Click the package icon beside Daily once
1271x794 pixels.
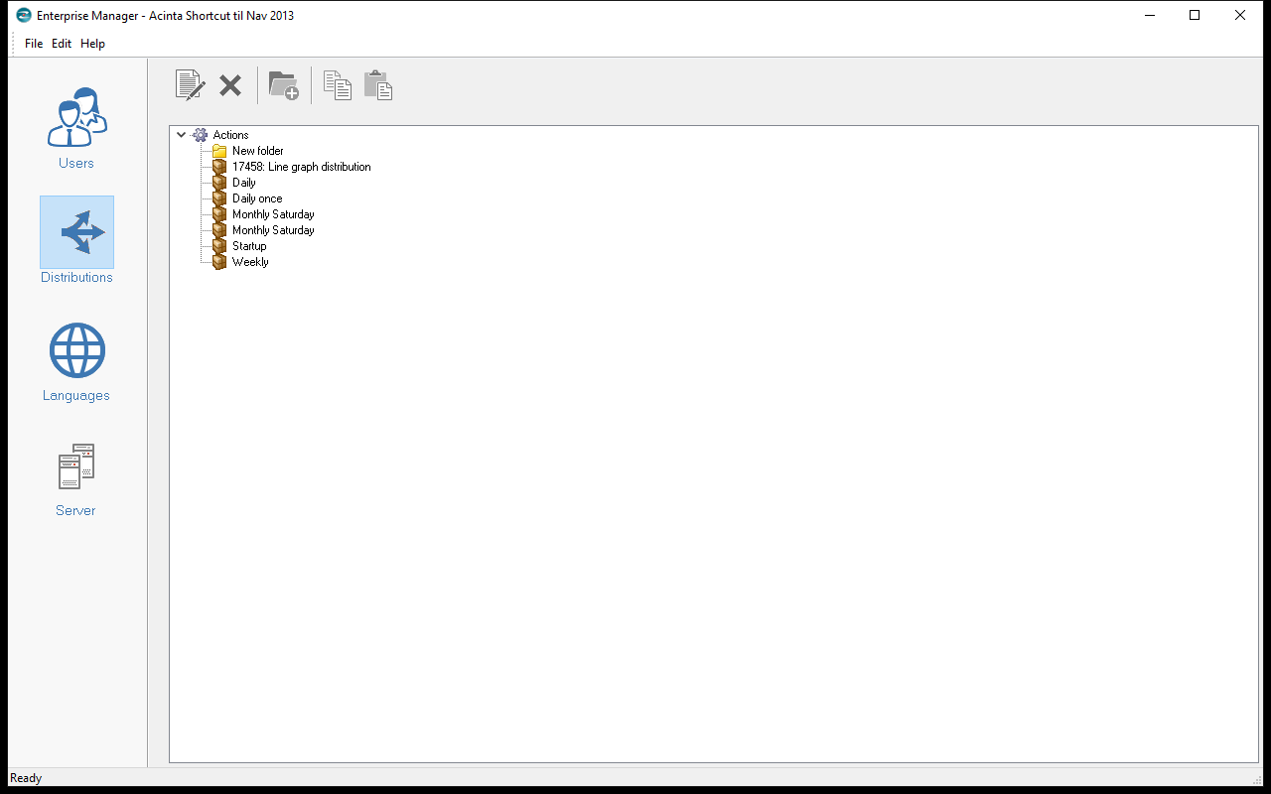coord(219,198)
